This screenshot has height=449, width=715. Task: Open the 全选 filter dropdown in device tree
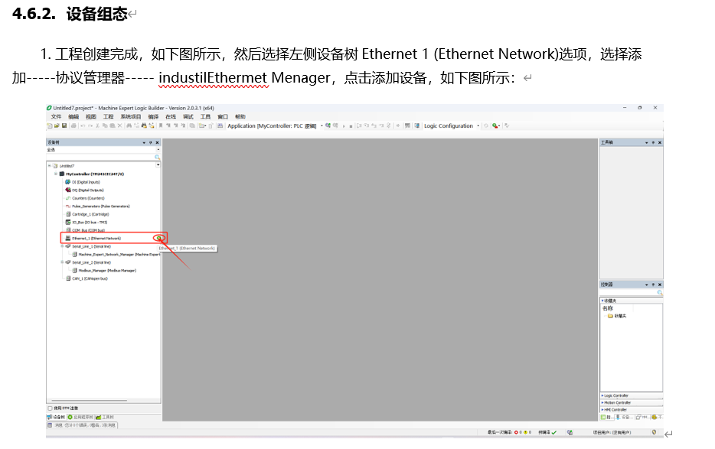coord(158,149)
